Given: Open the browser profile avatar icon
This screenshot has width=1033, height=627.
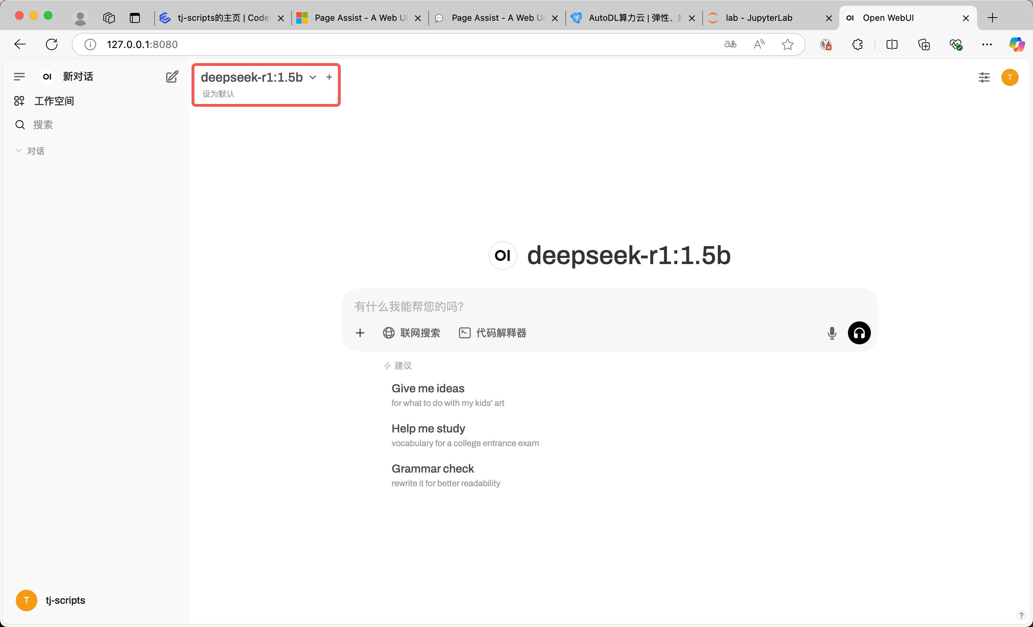Looking at the screenshot, I should point(80,18).
